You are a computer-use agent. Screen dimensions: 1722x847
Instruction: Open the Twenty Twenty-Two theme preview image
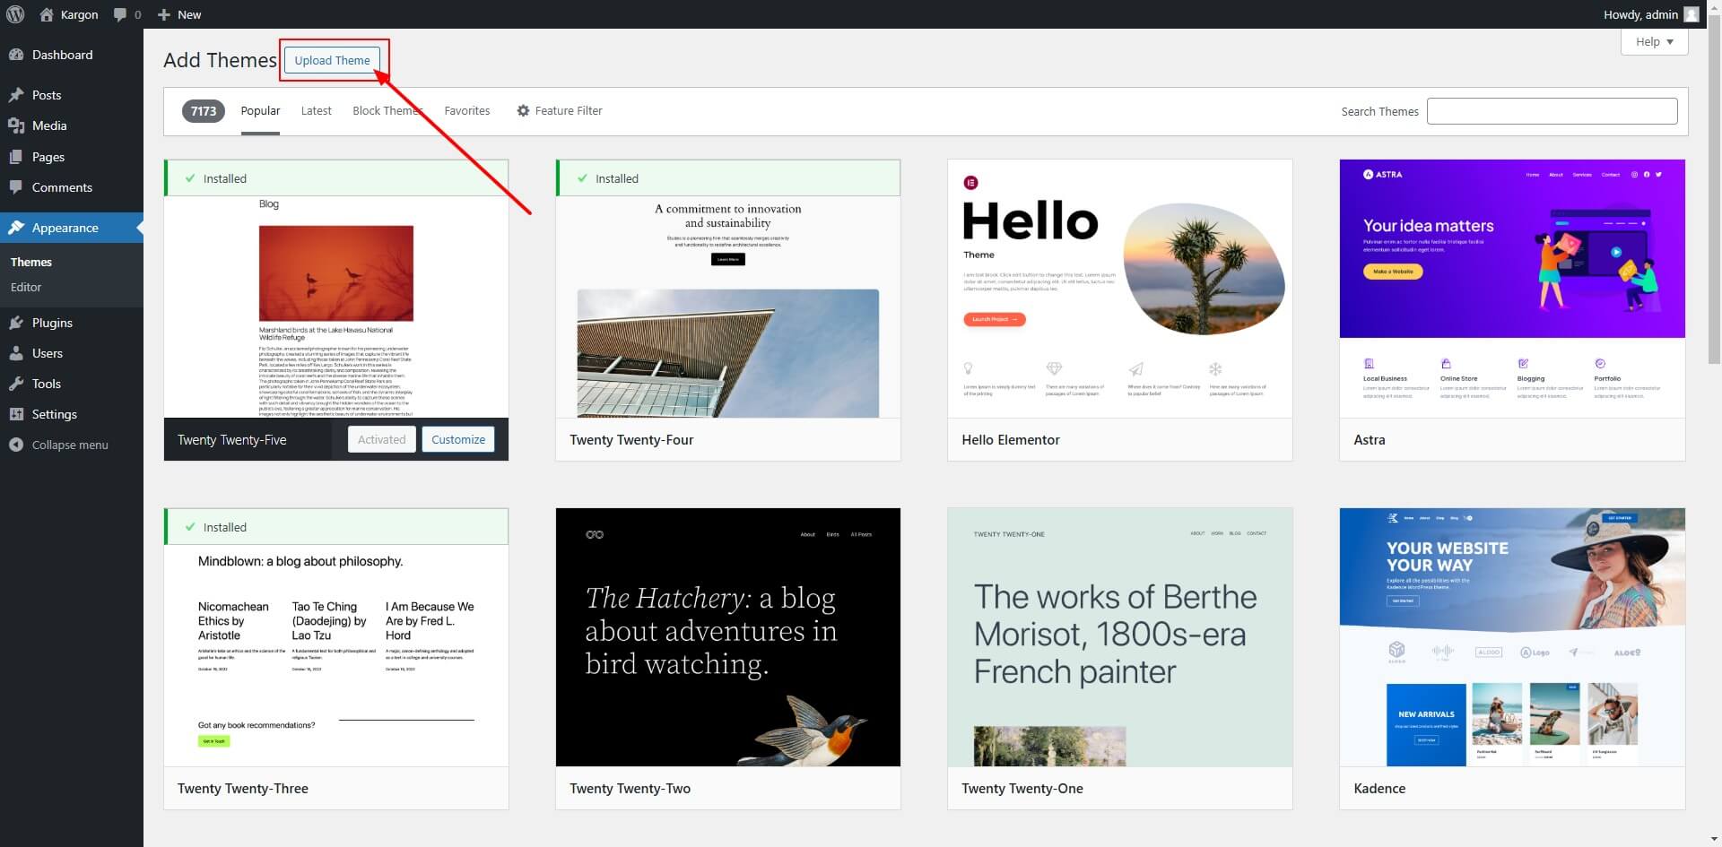[x=728, y=637]
